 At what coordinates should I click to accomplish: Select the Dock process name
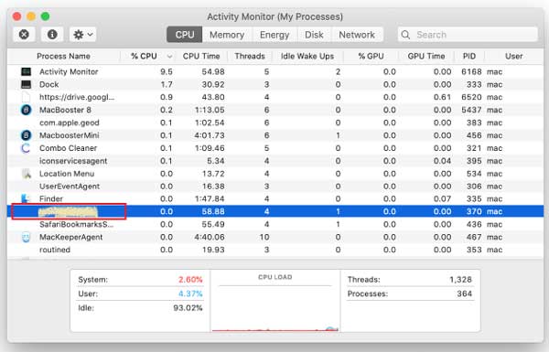pyautogui.click(x=49, y=84)
